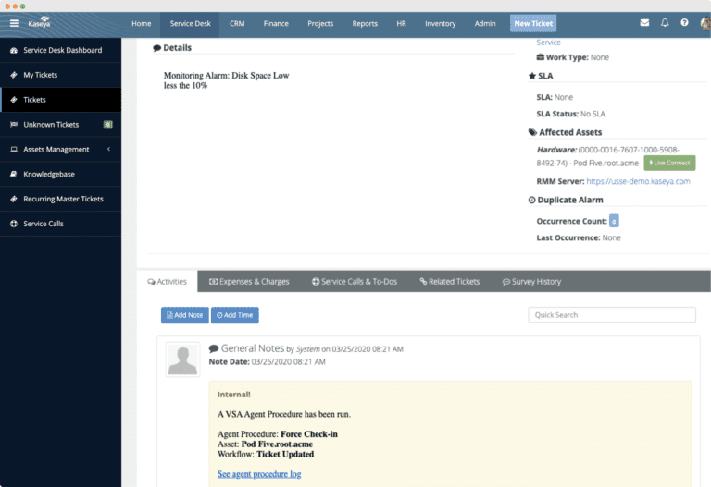711x487 pixels.
Task: Click the 'Monitoring Alarm: Disk Space Low' text
Action: click(226, 76)
